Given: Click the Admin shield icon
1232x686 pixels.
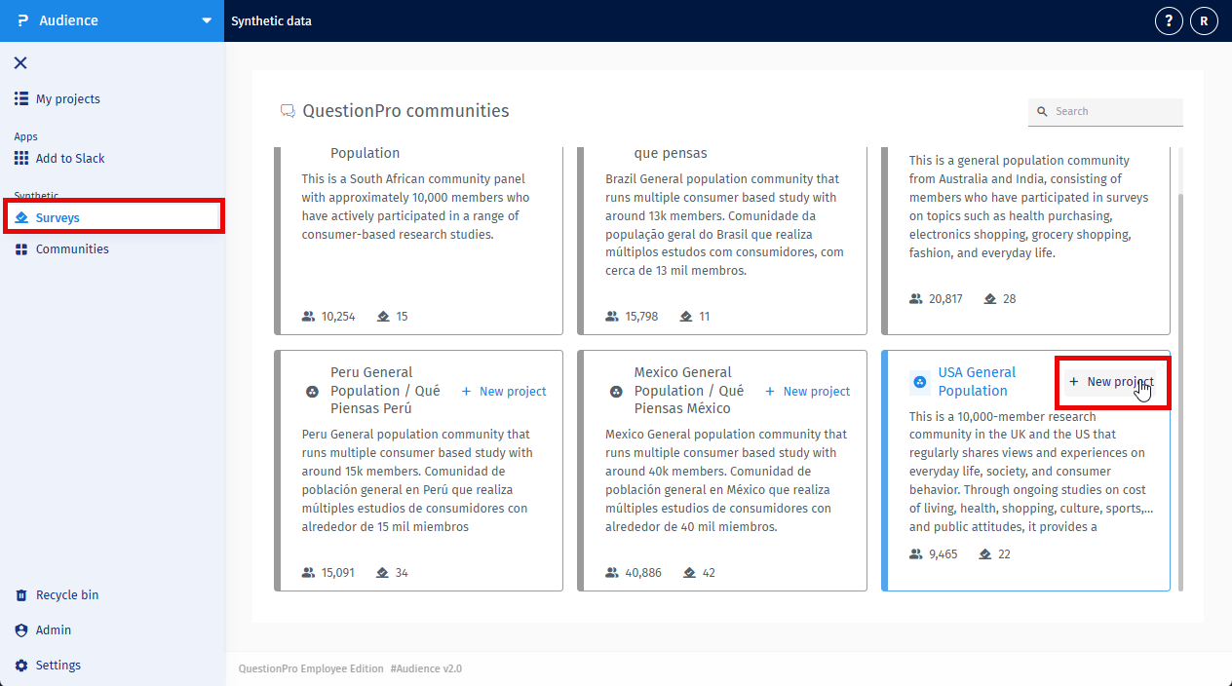Looking at the screenshot, I should [x=21, y=630].
